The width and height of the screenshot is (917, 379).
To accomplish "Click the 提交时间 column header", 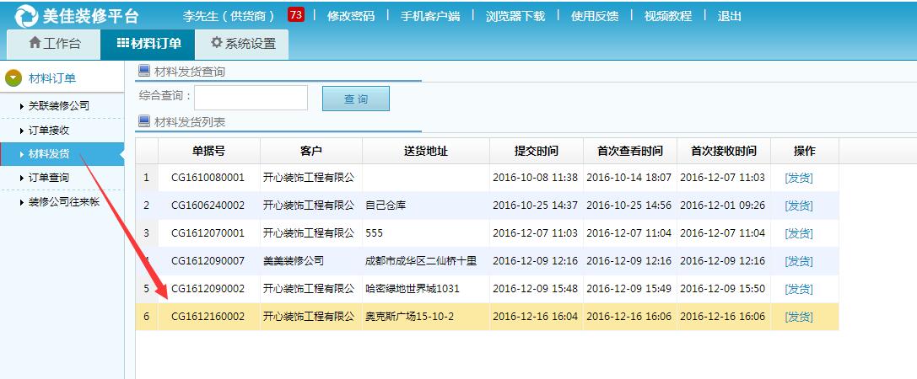I will tap(537, 151).
